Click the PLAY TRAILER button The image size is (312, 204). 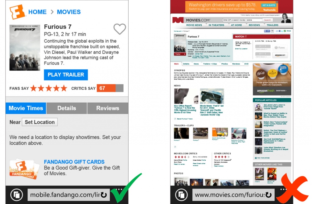(66, 75)
